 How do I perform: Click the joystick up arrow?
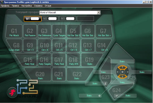point(122,67)
